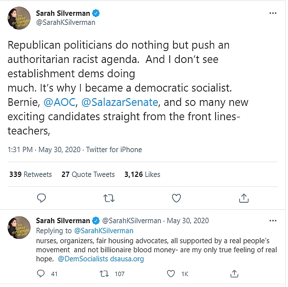
Task: Like the main tweet with the heart icon
Action: [176, 198]
